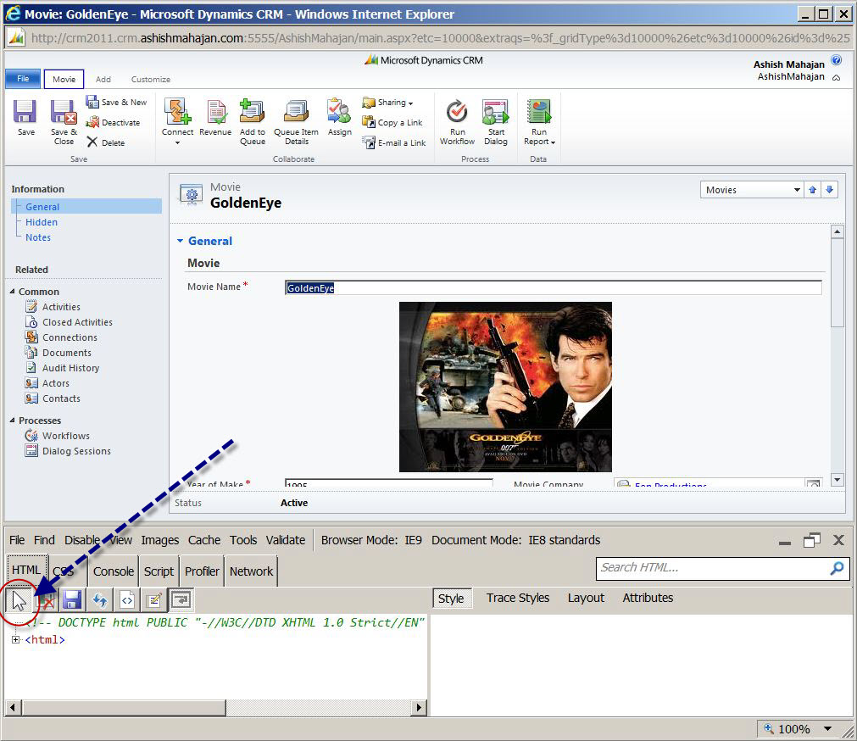Open Connect dropdown in ribbon
Viewport: 857px width, 741px height.
[x=177, y=143]
